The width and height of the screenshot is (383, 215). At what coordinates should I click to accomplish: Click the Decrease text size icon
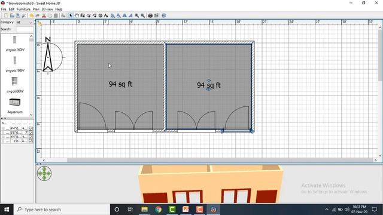pyautogui.click(x=118, y=16)
